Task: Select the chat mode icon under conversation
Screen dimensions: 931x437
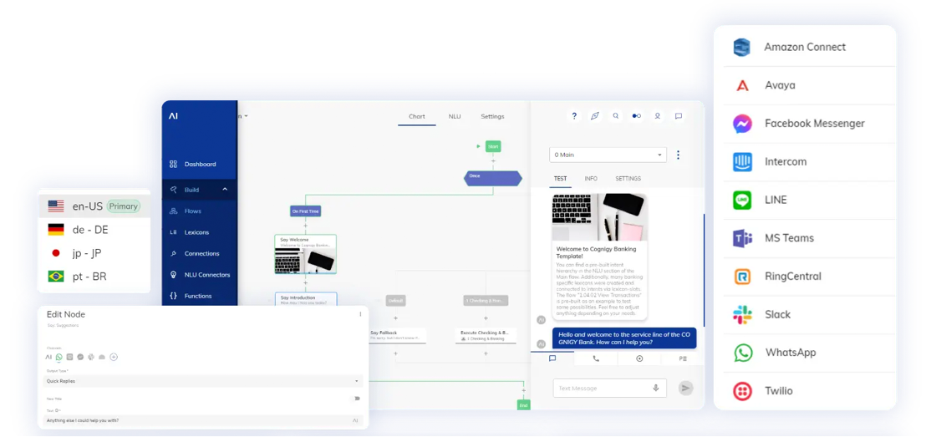Action: pyautogui.click(x=552, y=358)
